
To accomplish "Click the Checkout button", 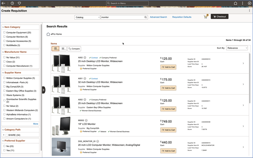I will 220,17.
